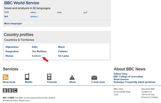This screenshot has height=103, width=161.
Task: Click the About BBC News heading
Action: 130,69
